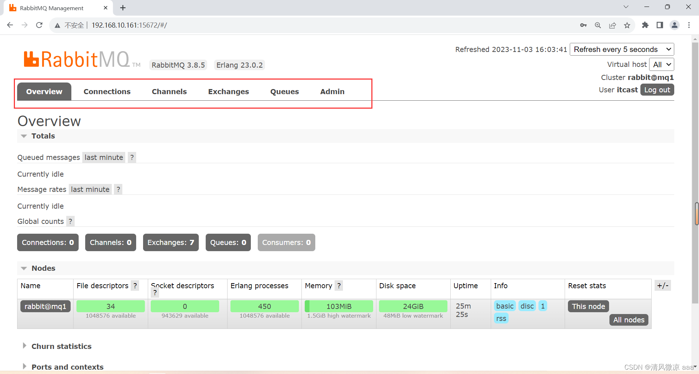Change Message rates last minute range
Viewport: 699px width, 374px height.
[x=90, y=189]
